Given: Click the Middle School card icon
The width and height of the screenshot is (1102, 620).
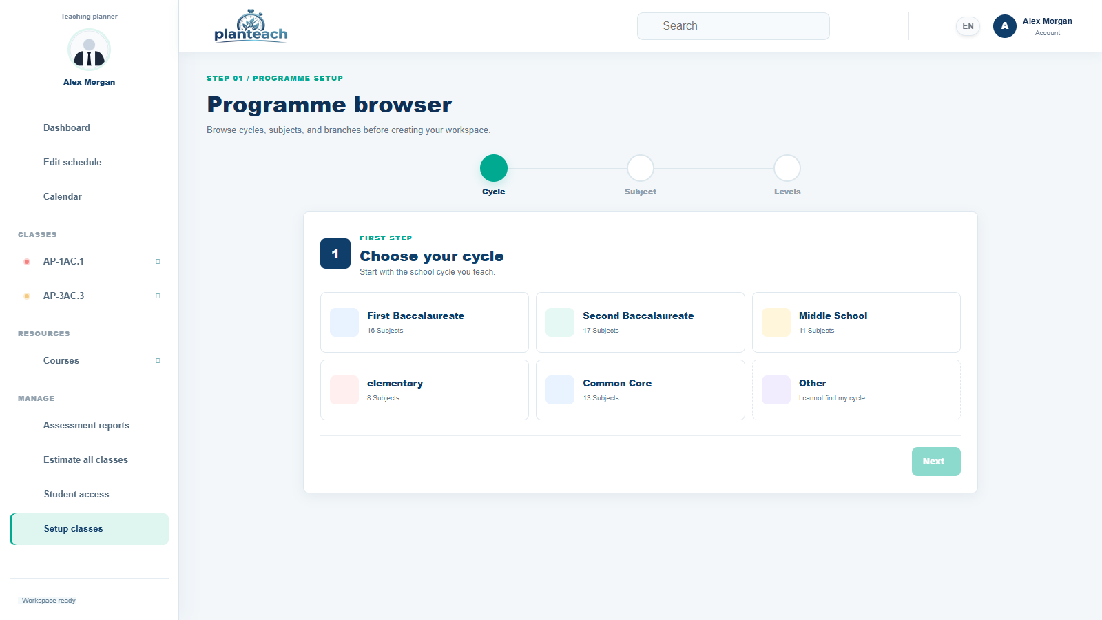Looking at the screenshot, I should (776, 322).
